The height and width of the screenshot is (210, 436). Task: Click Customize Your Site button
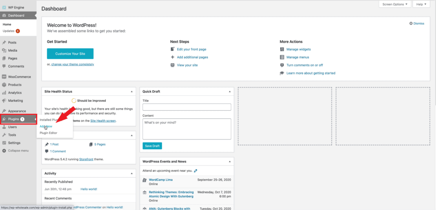(70, 53)
